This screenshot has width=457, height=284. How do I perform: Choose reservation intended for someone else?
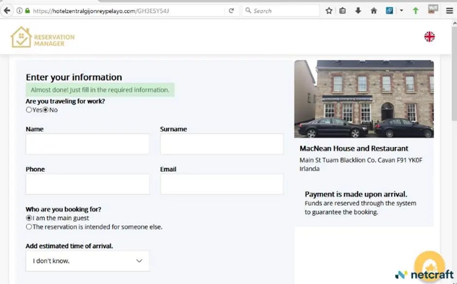[29, 227]
